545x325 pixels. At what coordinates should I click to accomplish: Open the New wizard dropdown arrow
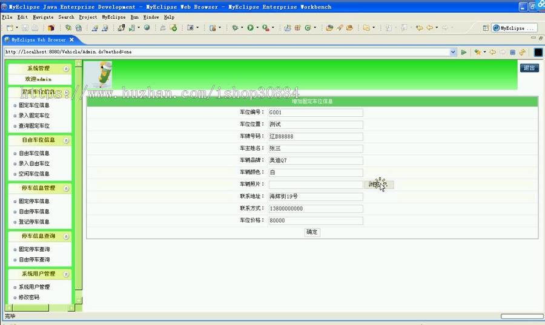17,28
